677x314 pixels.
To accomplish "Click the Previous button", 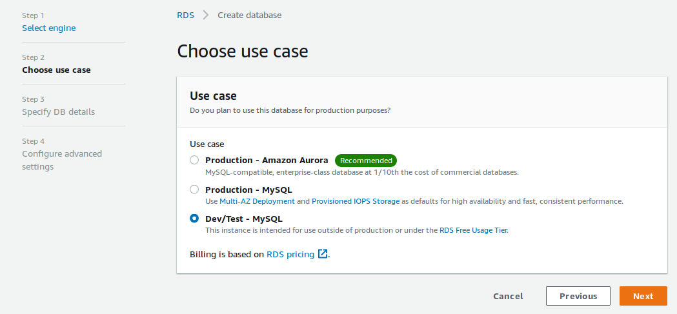I will click(x=578, y=296).
